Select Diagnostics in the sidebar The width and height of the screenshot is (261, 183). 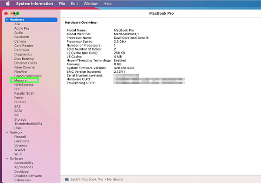(23, 54)
